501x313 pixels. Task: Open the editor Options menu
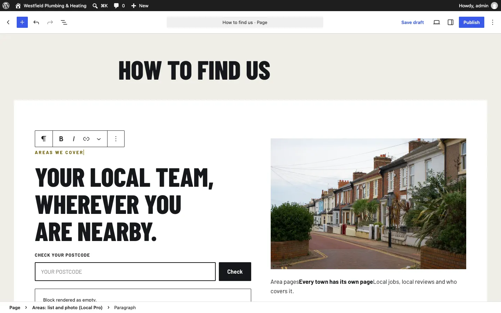point(493,22)
